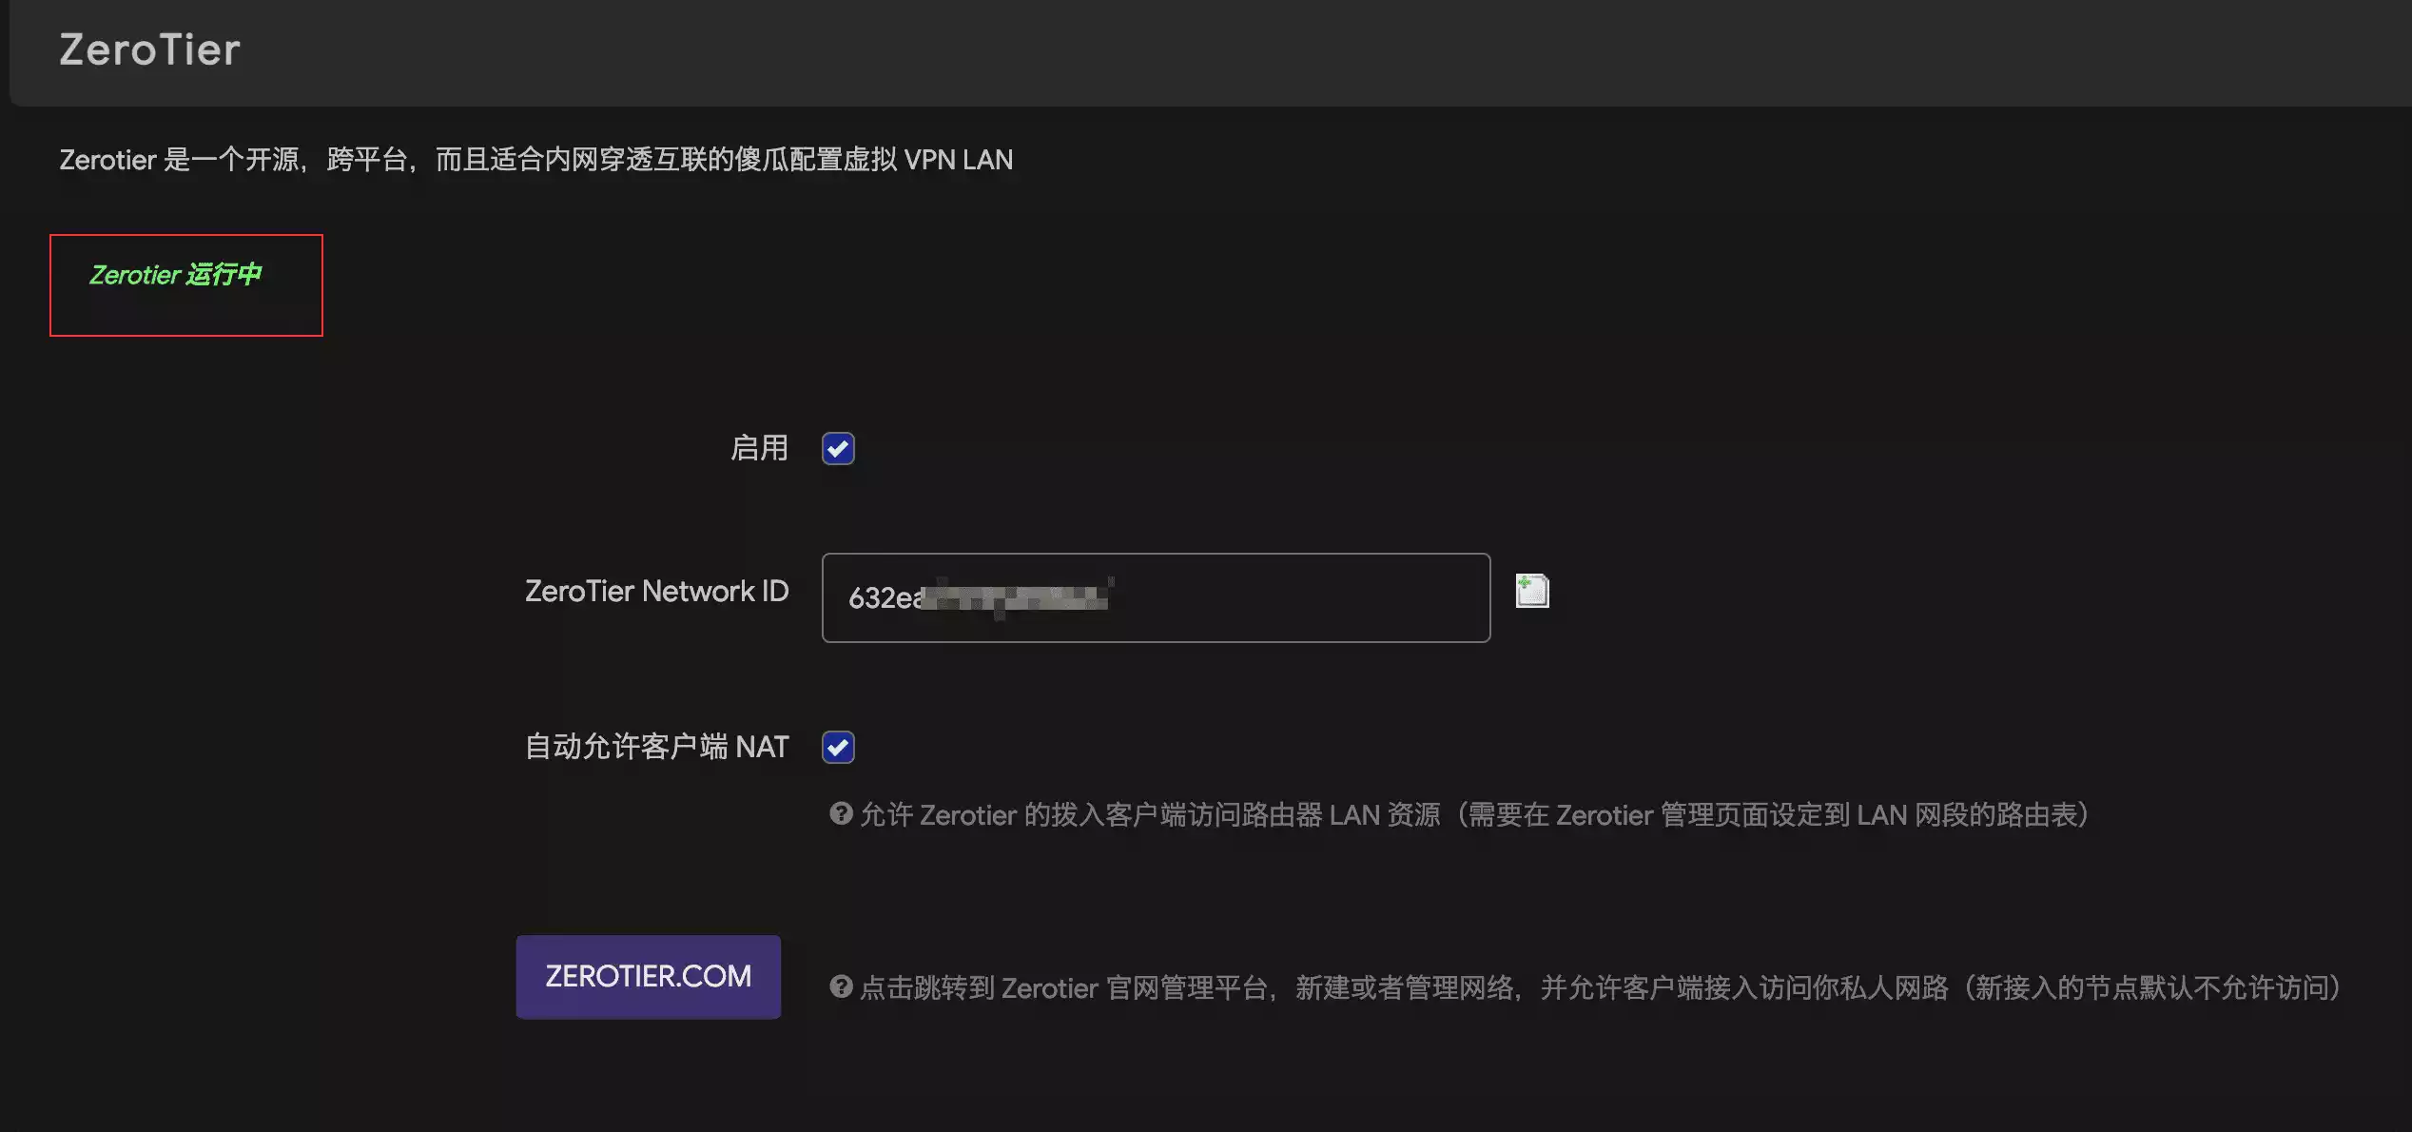Click the hint text about 官网管理平台
The width and height of the screenshot is (2412, 1132).
click(x=1603, y=987)
